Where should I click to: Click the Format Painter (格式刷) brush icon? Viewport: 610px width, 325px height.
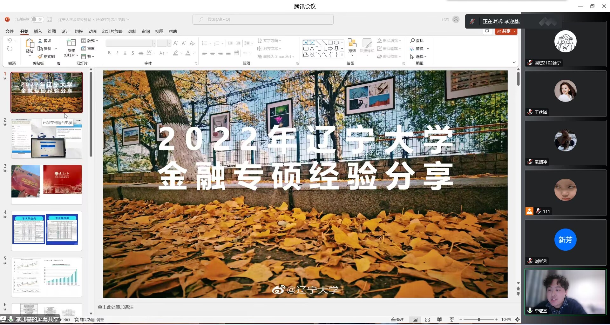pos(40,56)
